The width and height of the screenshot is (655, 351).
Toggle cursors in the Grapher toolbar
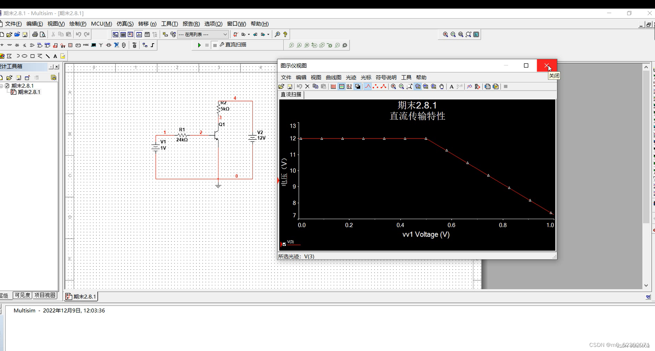tap(349, 87)
